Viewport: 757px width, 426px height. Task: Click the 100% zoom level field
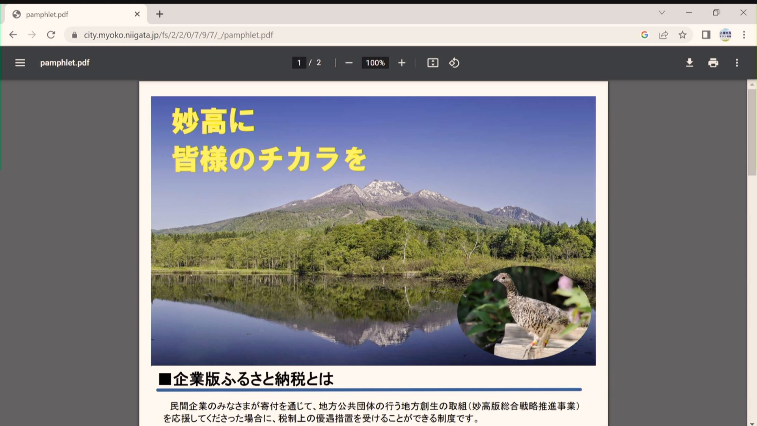375,63
